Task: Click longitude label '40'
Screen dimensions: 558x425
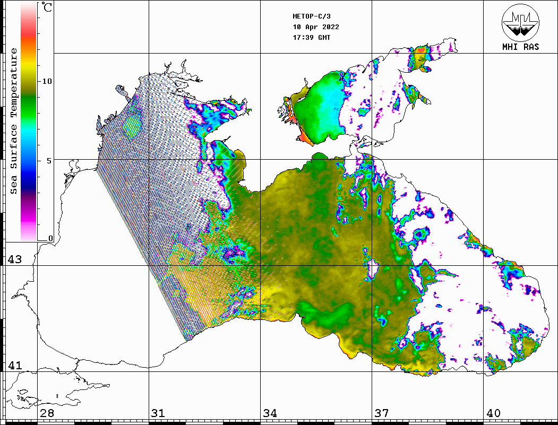Action: coord(493,413)
